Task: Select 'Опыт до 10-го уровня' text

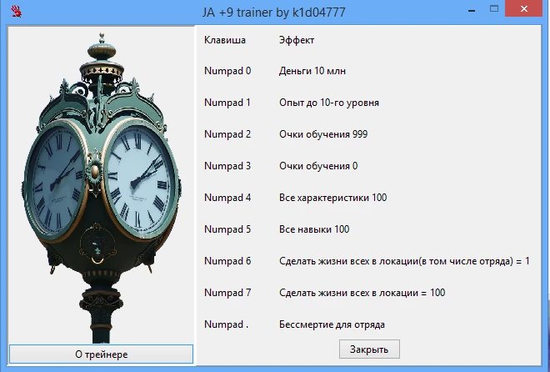Action: tap(329, 103)
